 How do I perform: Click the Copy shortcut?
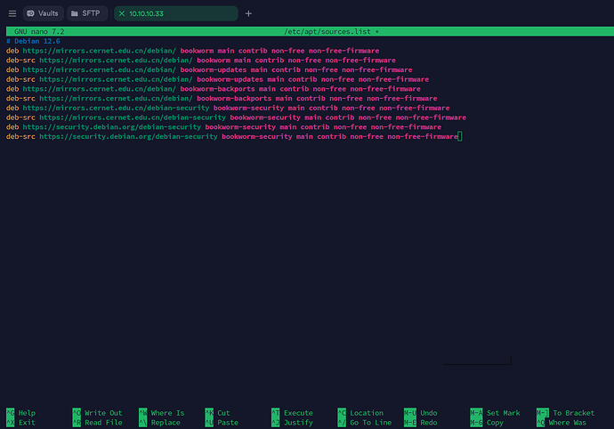pos(487,423)
